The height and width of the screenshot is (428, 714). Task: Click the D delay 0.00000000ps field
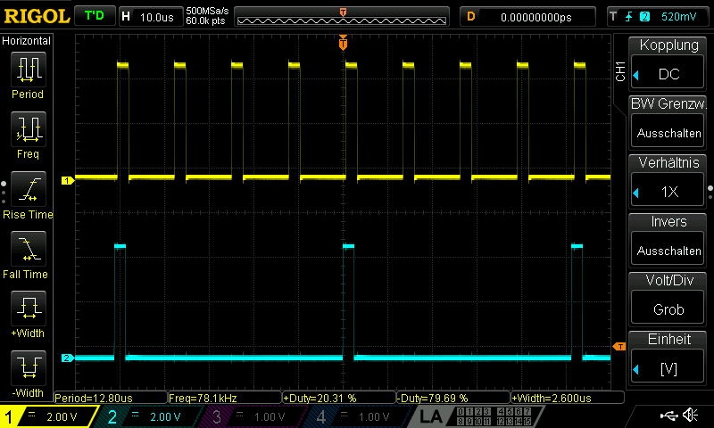coord(527,17)
